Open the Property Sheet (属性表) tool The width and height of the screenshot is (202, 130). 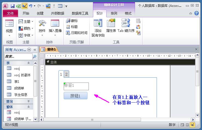pos(111,26)
